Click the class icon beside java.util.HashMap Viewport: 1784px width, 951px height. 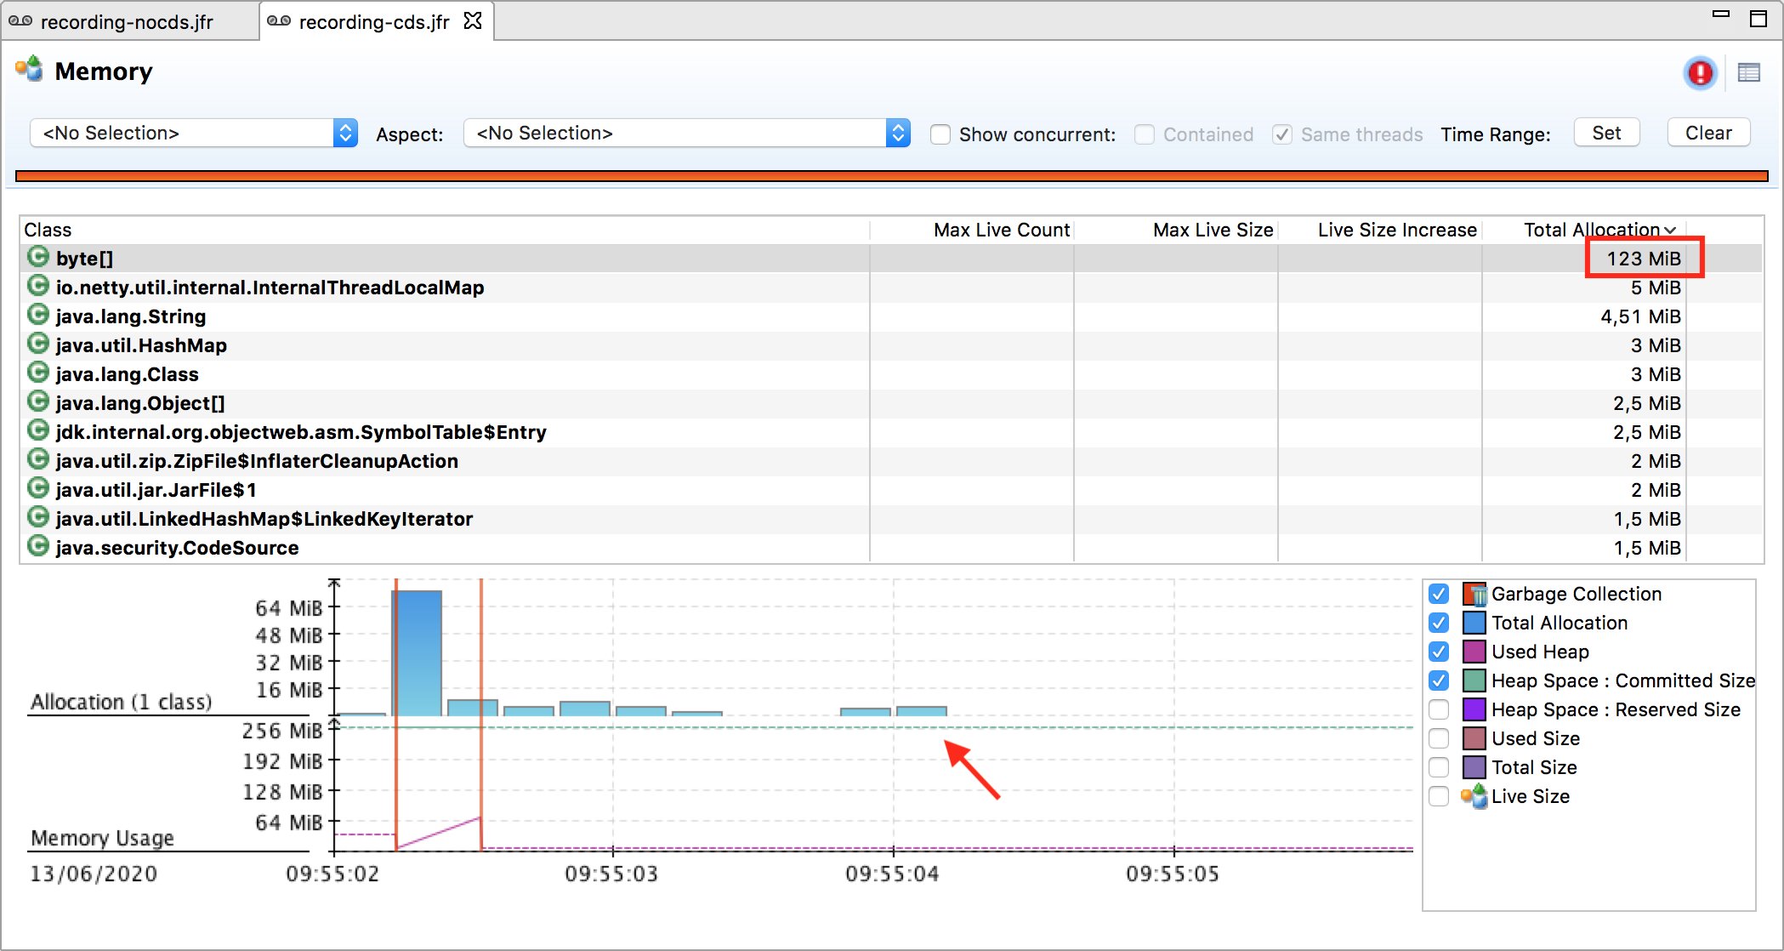(x=38, y=344)
